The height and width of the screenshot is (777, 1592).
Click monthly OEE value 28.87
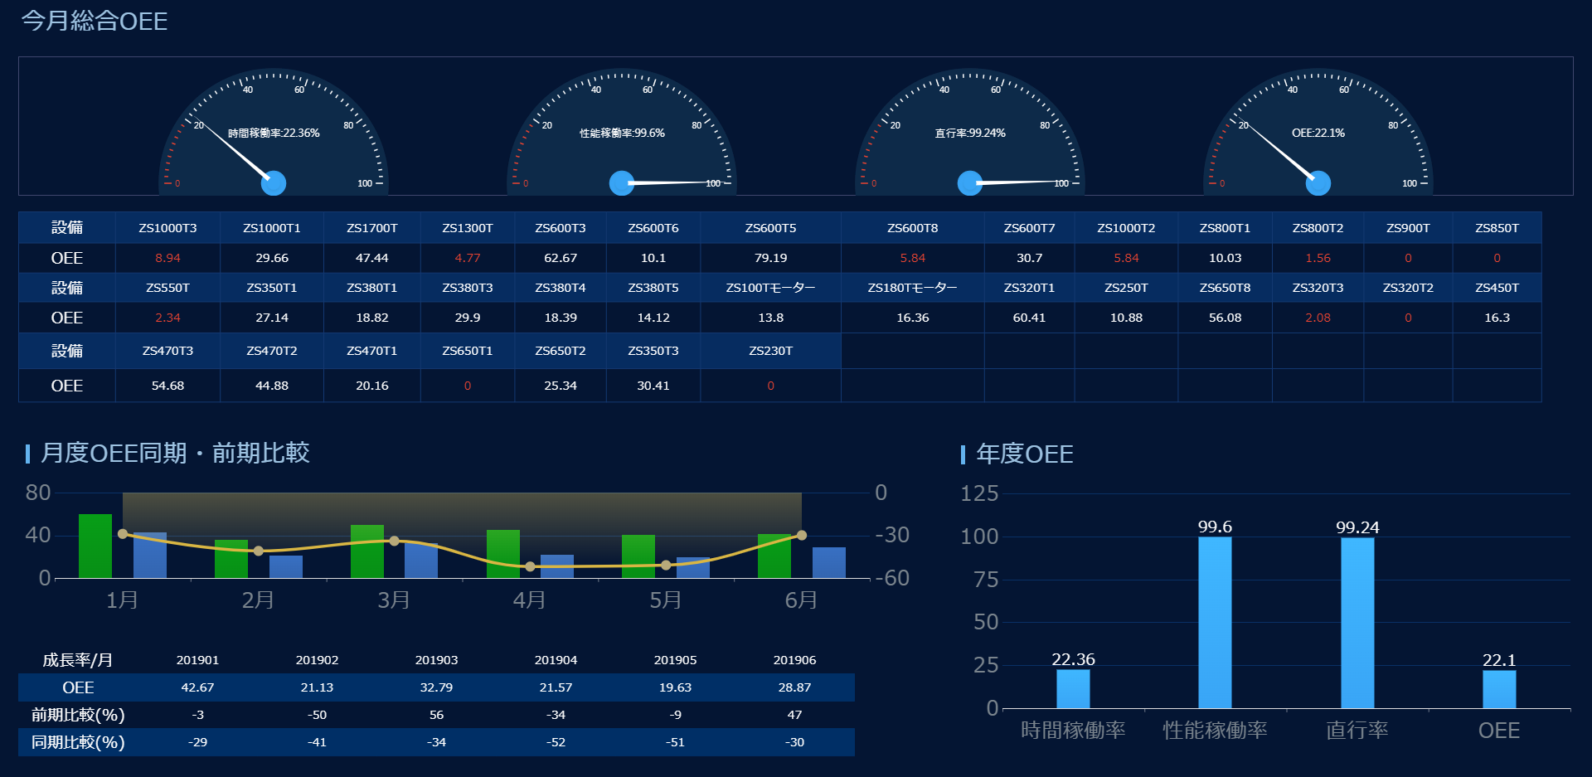pyautogui.click(x=795, y=687)
